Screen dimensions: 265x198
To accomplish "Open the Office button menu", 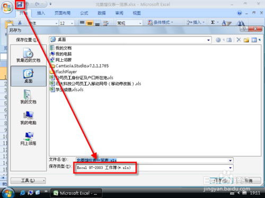I will click(x=7, y=7).
